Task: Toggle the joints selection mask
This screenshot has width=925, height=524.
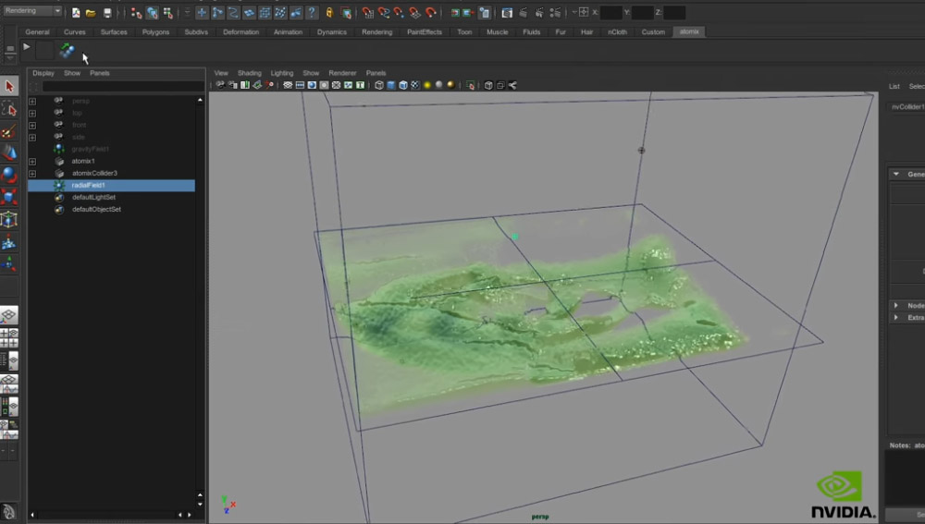Action: (x=217, y=12)
